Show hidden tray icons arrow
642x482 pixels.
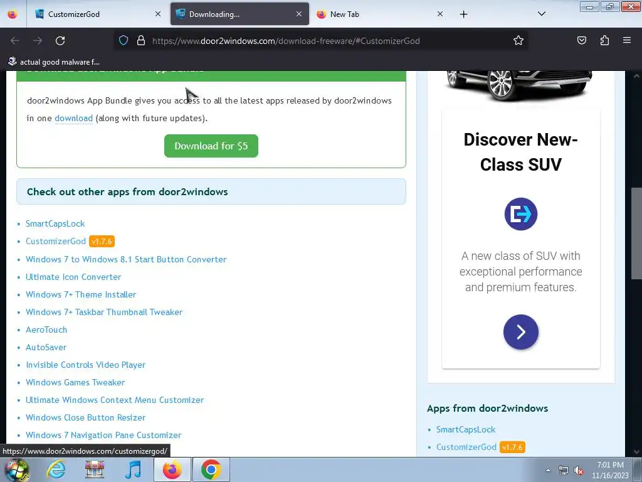(548, 471)
